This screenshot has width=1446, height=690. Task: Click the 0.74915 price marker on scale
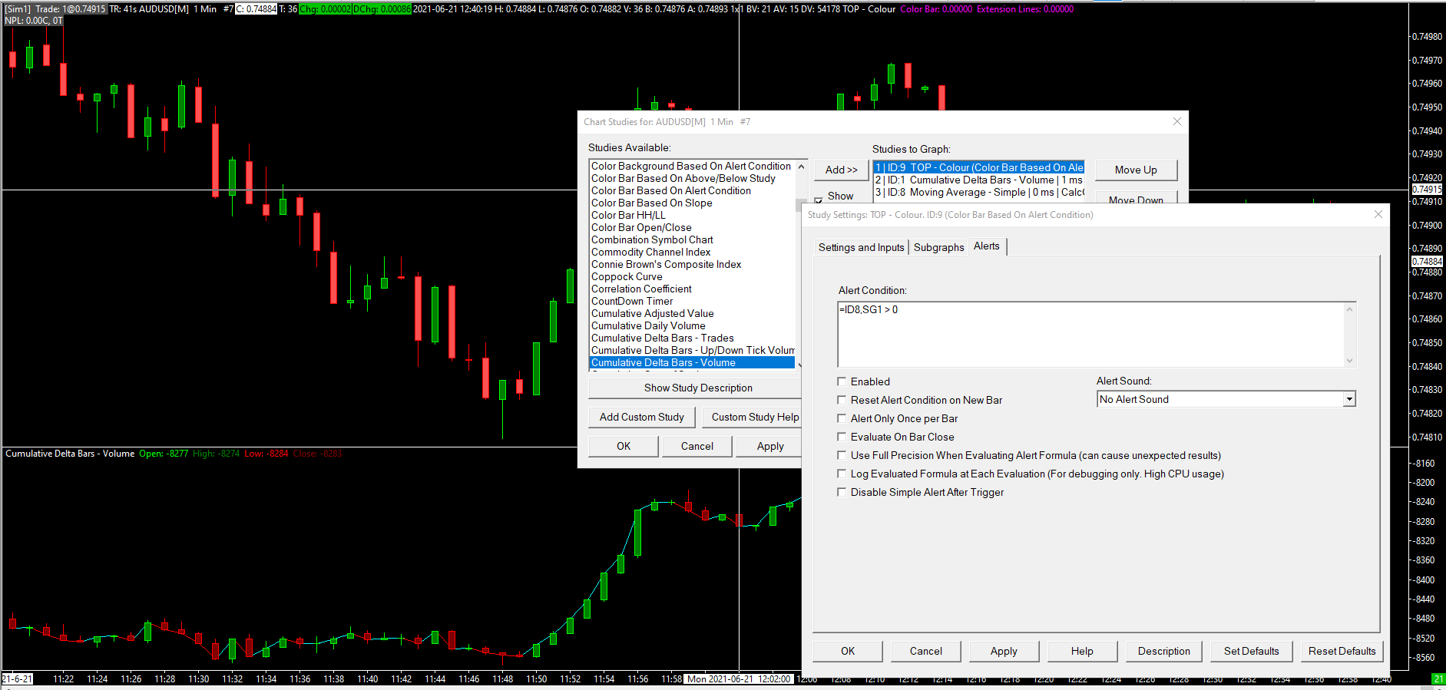pyautogui.click(x=1428, y=190)
